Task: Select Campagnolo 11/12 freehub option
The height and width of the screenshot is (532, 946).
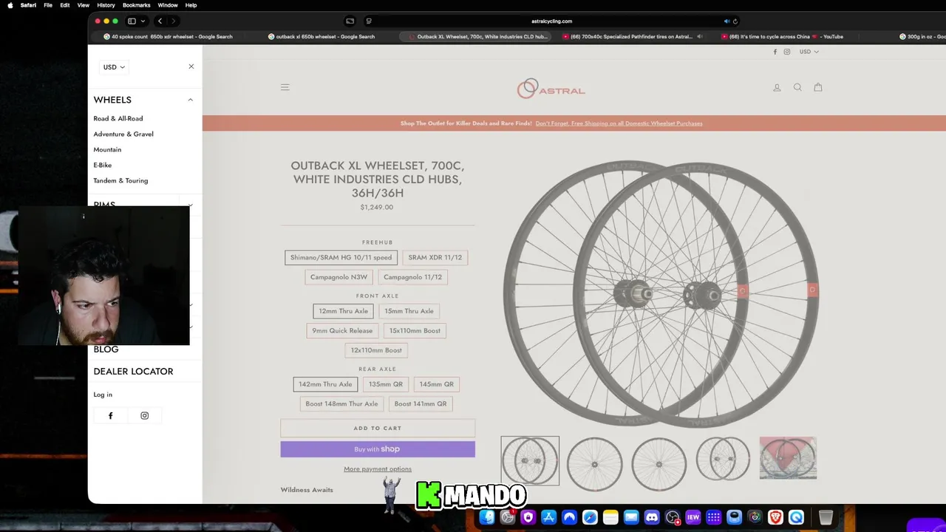Action: (412, 277)
